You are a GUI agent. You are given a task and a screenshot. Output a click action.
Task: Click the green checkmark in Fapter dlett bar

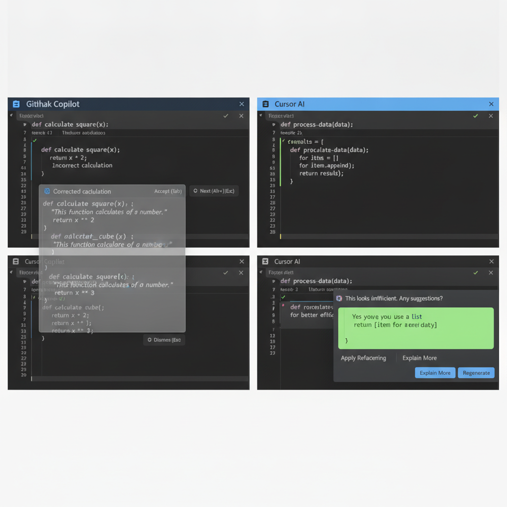point(475,273)
